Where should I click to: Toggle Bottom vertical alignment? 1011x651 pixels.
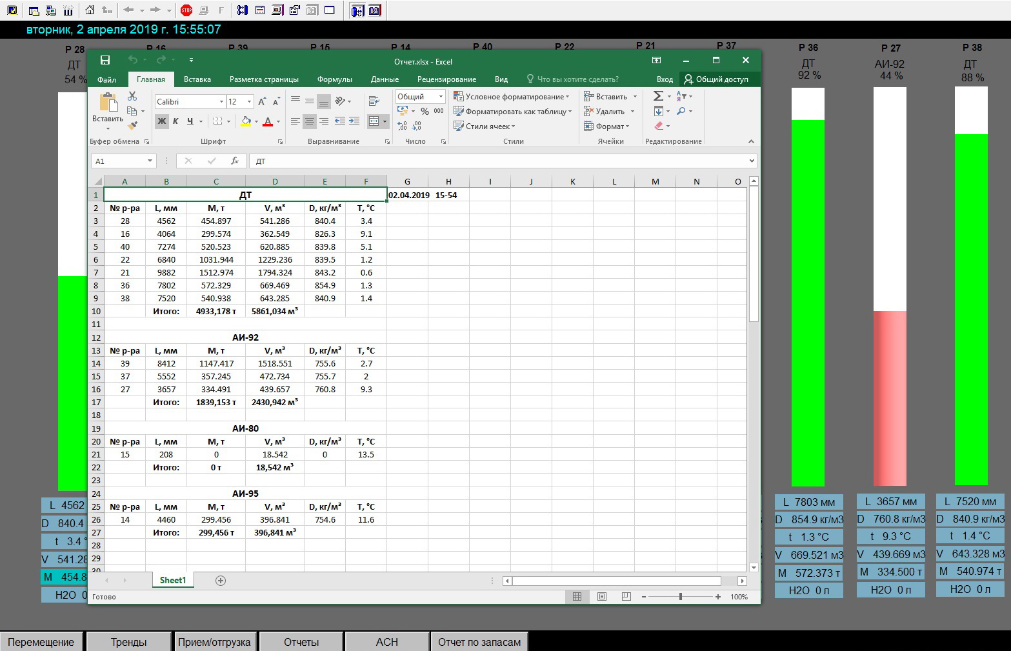pos(324,101)
